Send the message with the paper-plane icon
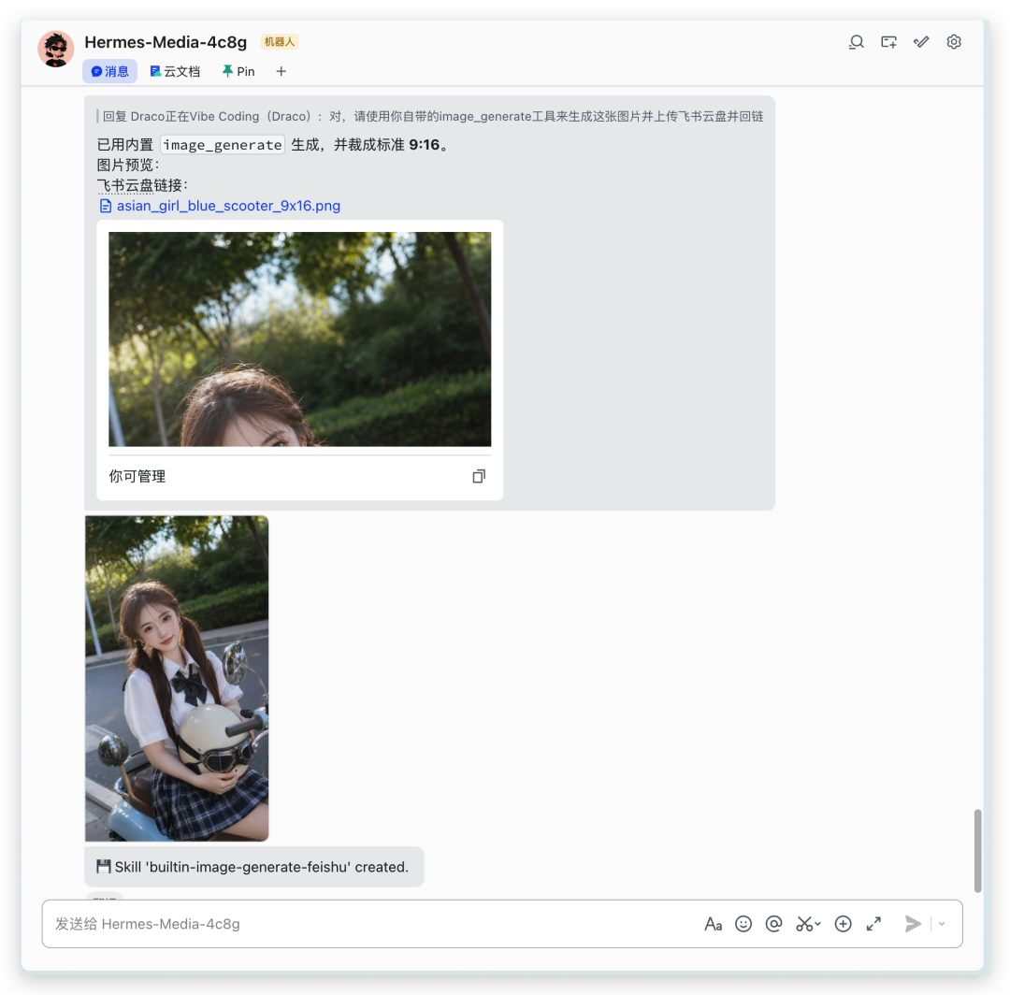1010x995 pixels. tap(913, 924)
